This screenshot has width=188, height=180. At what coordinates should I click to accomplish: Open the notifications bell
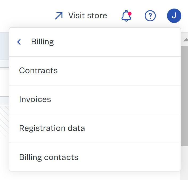pyautogui.click(x=126, y=16)
